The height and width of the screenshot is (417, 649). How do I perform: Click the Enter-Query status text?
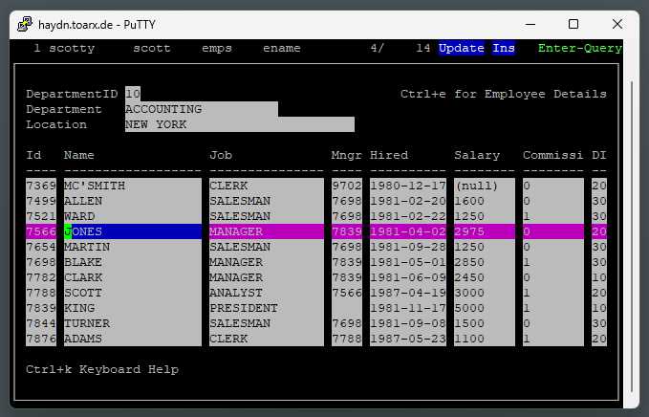click(x=580, y=48)
